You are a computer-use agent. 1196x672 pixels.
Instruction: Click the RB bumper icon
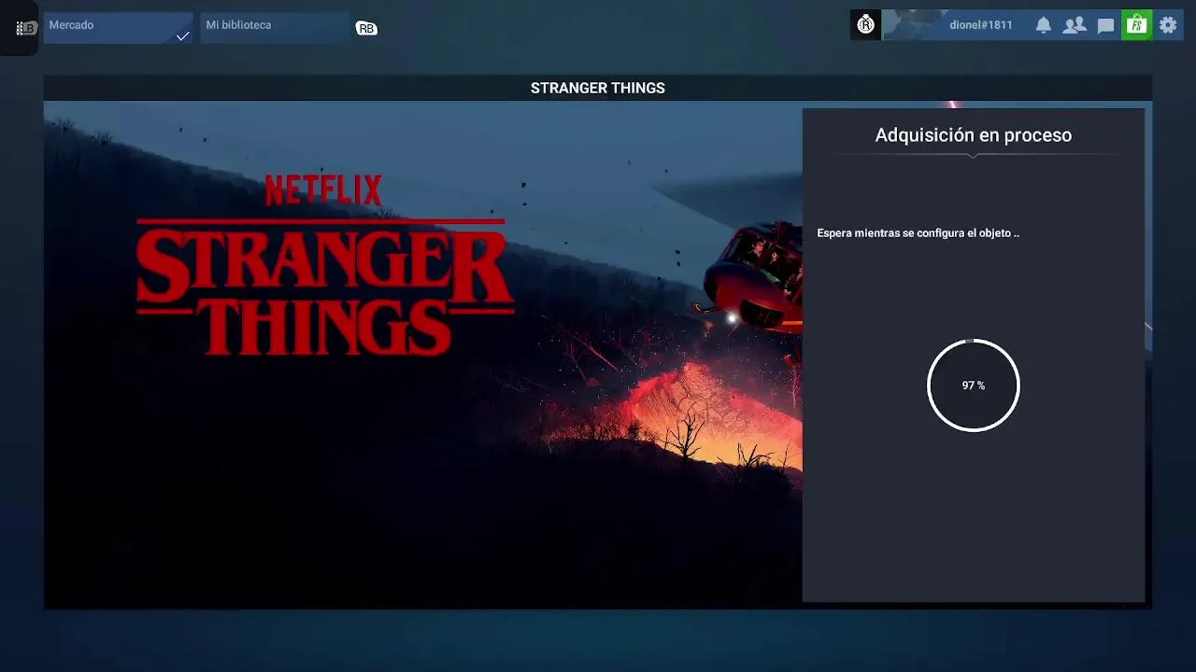pyautogui.click(x=366, y=29)
